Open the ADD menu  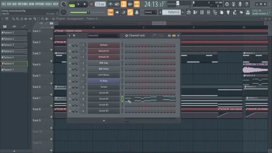tap(14, 4)
